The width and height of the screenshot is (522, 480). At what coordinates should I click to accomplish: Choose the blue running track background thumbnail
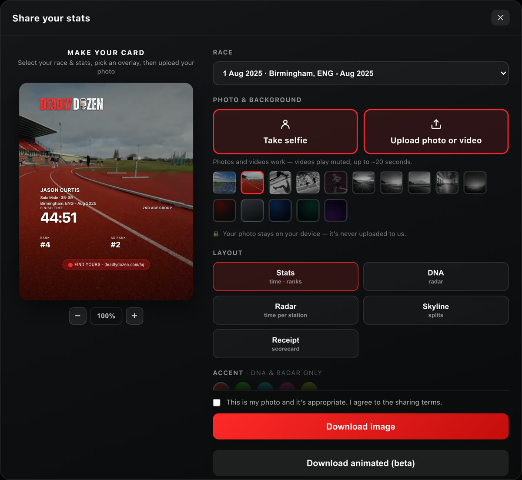coord(224,183)
